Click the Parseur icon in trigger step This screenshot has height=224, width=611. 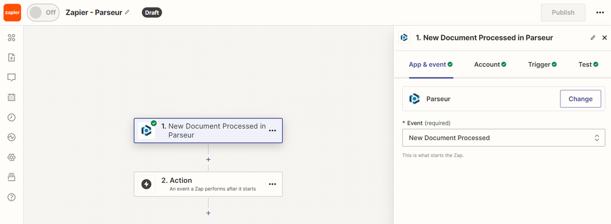146,130
